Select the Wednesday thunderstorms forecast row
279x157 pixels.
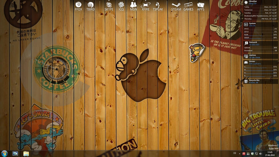point(260,16)
